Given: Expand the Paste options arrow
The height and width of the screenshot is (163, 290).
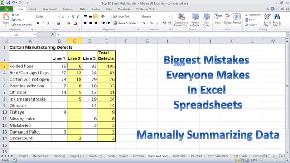Looking at the screenshot, I should point(5,25).
